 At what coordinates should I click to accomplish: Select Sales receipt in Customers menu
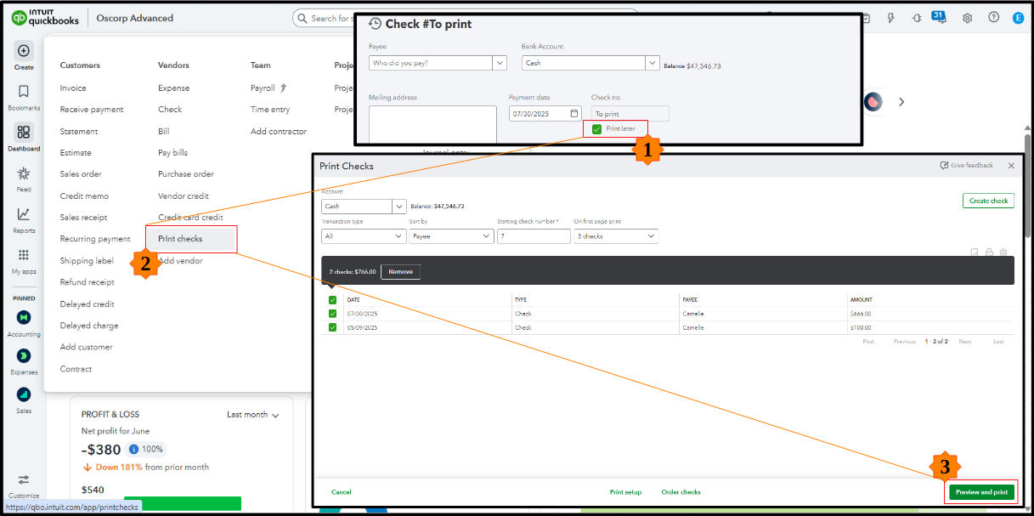pyautogui.click(x=83, y=218)
